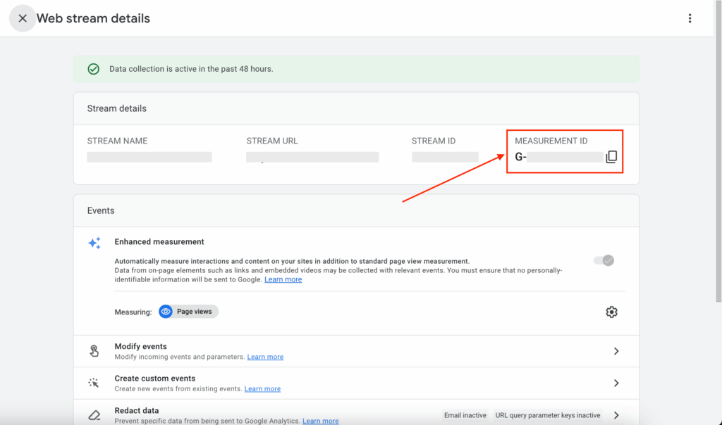Click the Page views measuring chip

tap(188, 312)
